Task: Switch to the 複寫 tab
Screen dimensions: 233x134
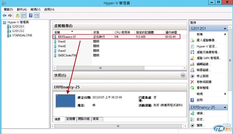Action: (97, 119)
